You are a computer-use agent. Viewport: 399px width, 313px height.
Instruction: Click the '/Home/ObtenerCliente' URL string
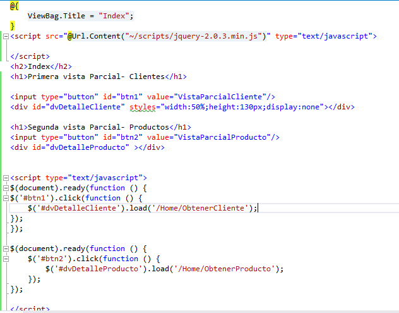(200, 208)
